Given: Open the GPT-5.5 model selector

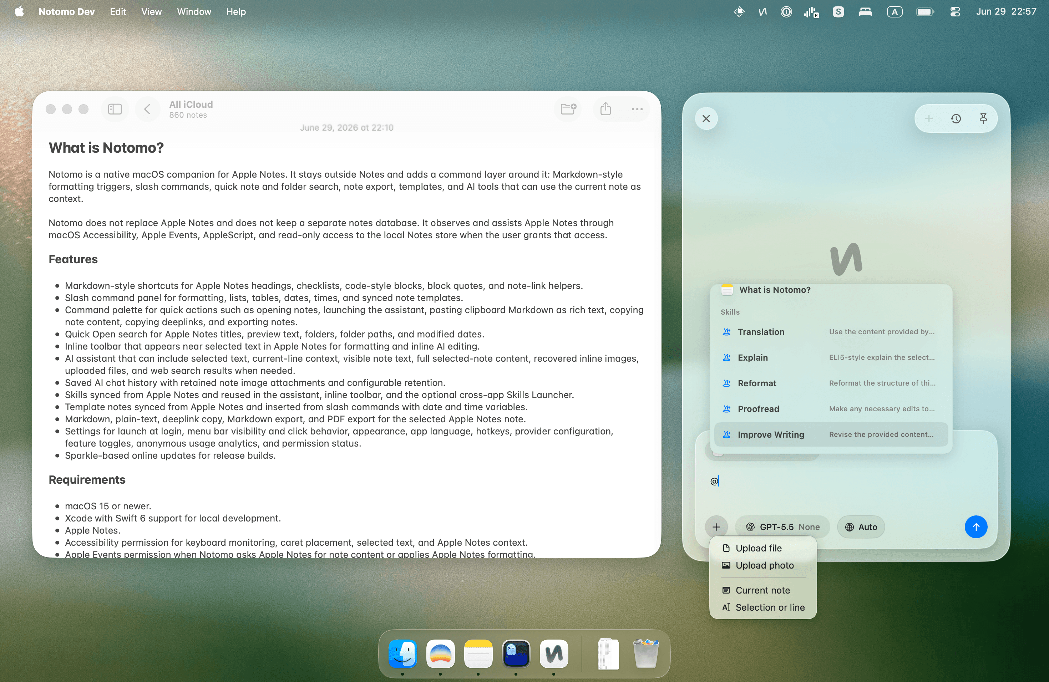Looking at the screenshot, I should coord(782,527).
